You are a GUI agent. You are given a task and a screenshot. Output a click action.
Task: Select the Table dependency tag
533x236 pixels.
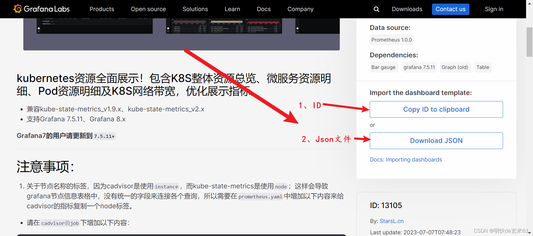(483, 67)
